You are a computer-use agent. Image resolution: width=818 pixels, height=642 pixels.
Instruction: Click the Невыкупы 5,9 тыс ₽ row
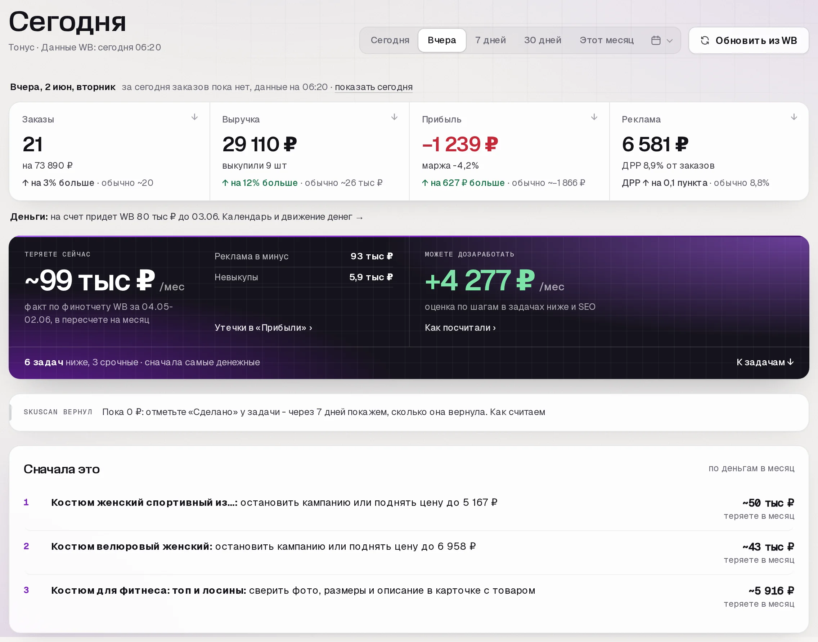point(304,277)
